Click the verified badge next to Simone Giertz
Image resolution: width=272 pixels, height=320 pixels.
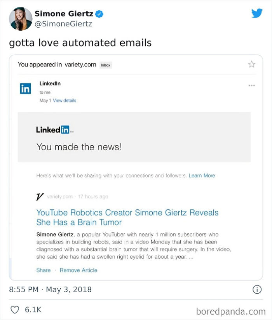pyautogui.click(x=99, y=13)
